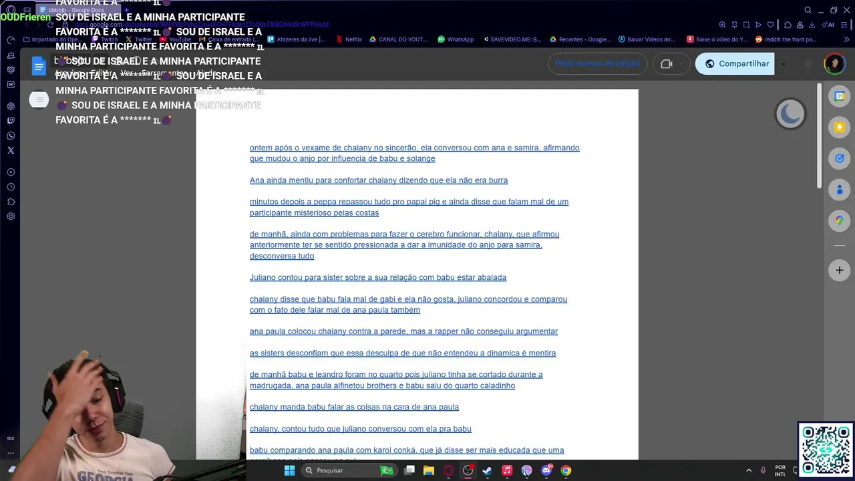Open Google Chrome from taskbar
Viewport: 855px width, 481px height.
[x=566, y=470]
